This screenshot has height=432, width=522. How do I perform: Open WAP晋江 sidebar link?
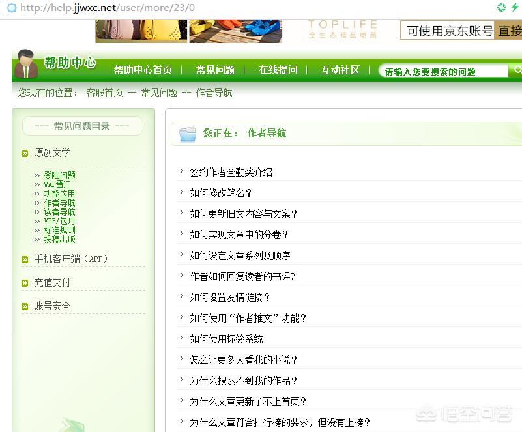point(57,184)
